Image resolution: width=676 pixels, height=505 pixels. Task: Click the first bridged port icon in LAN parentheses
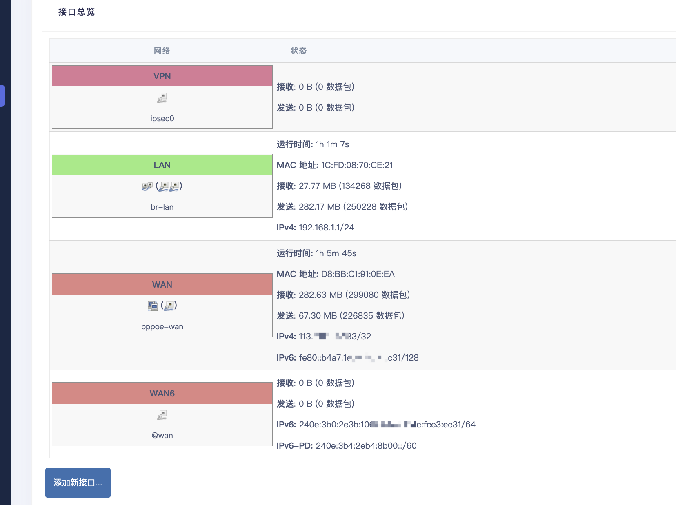[x=165, y=186]
